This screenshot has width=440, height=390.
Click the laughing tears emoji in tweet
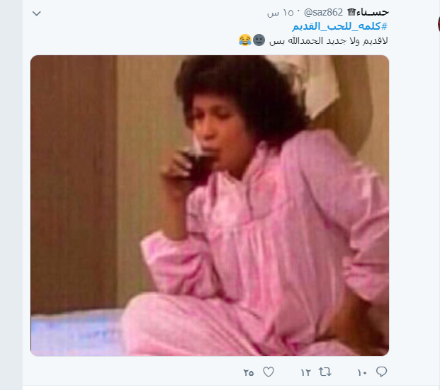(245, 40)
